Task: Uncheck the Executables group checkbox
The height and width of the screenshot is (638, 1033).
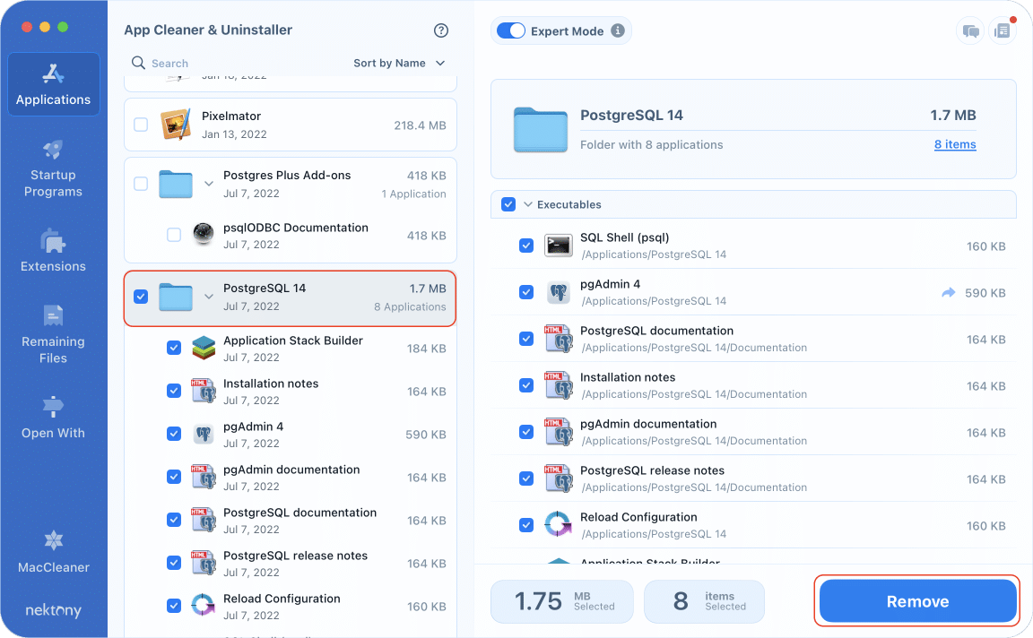Action: pos(508,204)
